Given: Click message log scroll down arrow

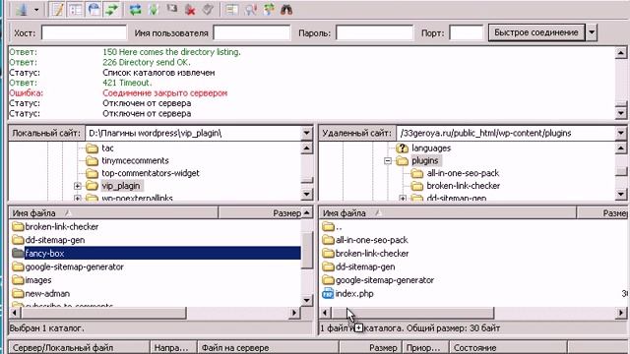Looking at the screenshot, I should point(621,113).
